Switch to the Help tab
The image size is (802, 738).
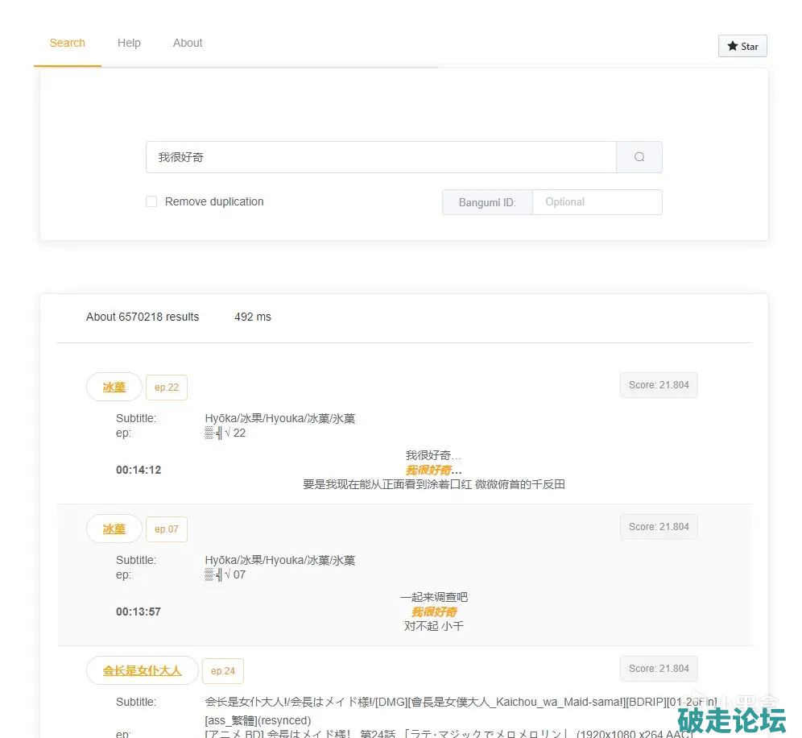(129, 43)
